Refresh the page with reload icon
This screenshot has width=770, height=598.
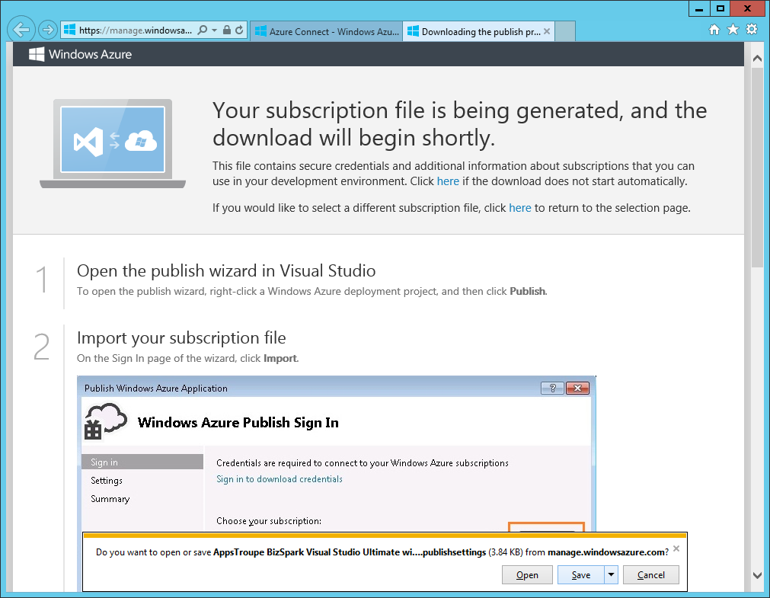point(239,30)
